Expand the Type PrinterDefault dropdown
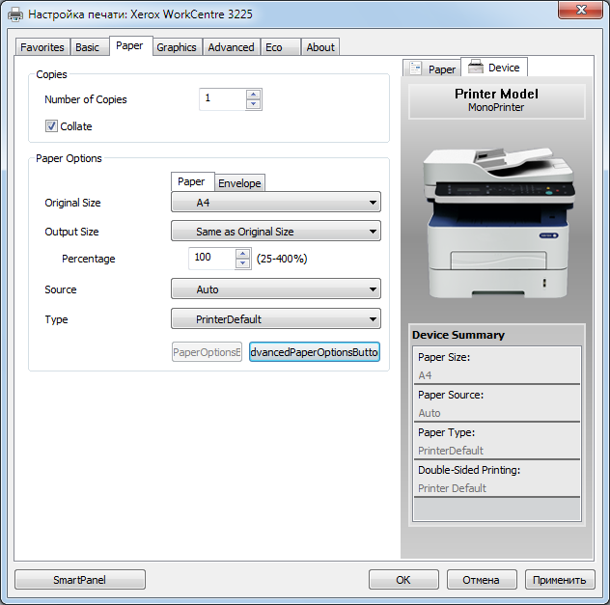 (276, 319)
